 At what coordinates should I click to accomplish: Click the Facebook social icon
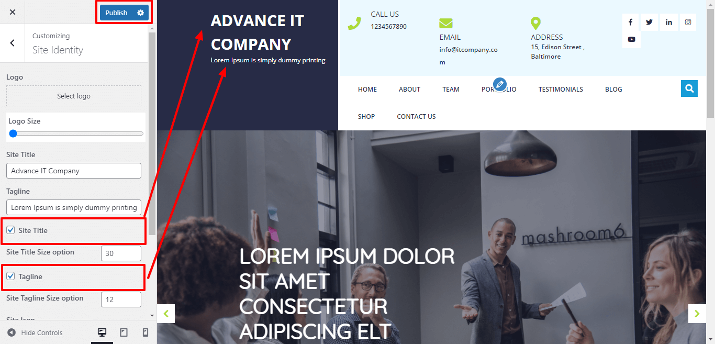pyautogui.click(x=631, y=22)
